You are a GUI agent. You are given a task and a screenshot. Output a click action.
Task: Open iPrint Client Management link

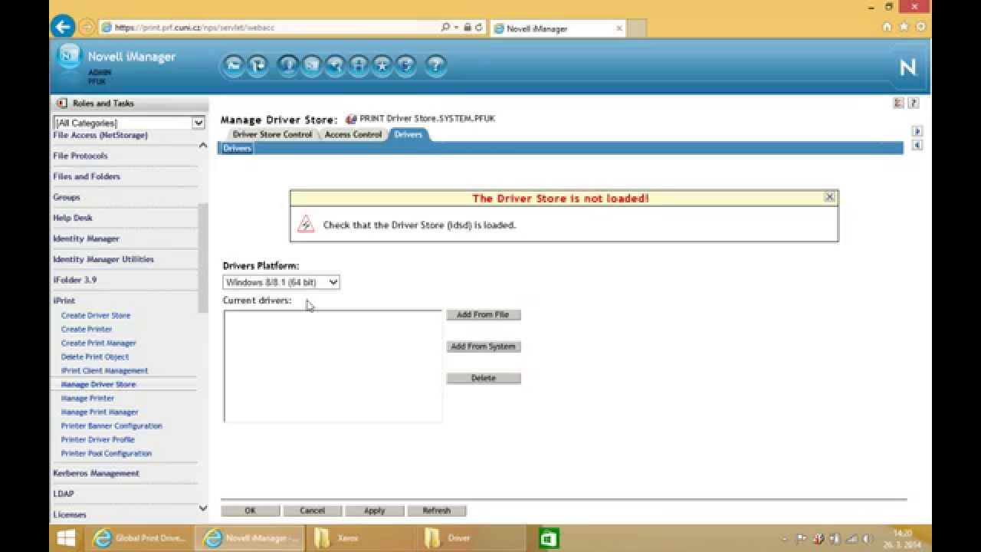click(x=104, y=370)
